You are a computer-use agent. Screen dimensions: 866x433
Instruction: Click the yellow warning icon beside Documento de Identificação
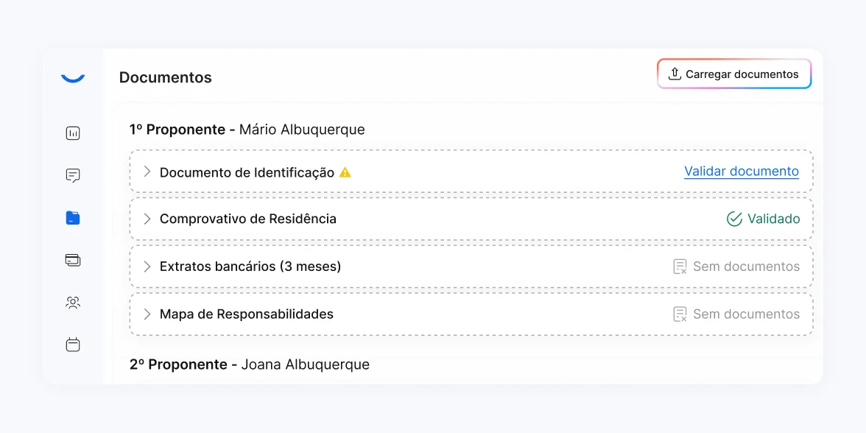(x=345, y=172)
